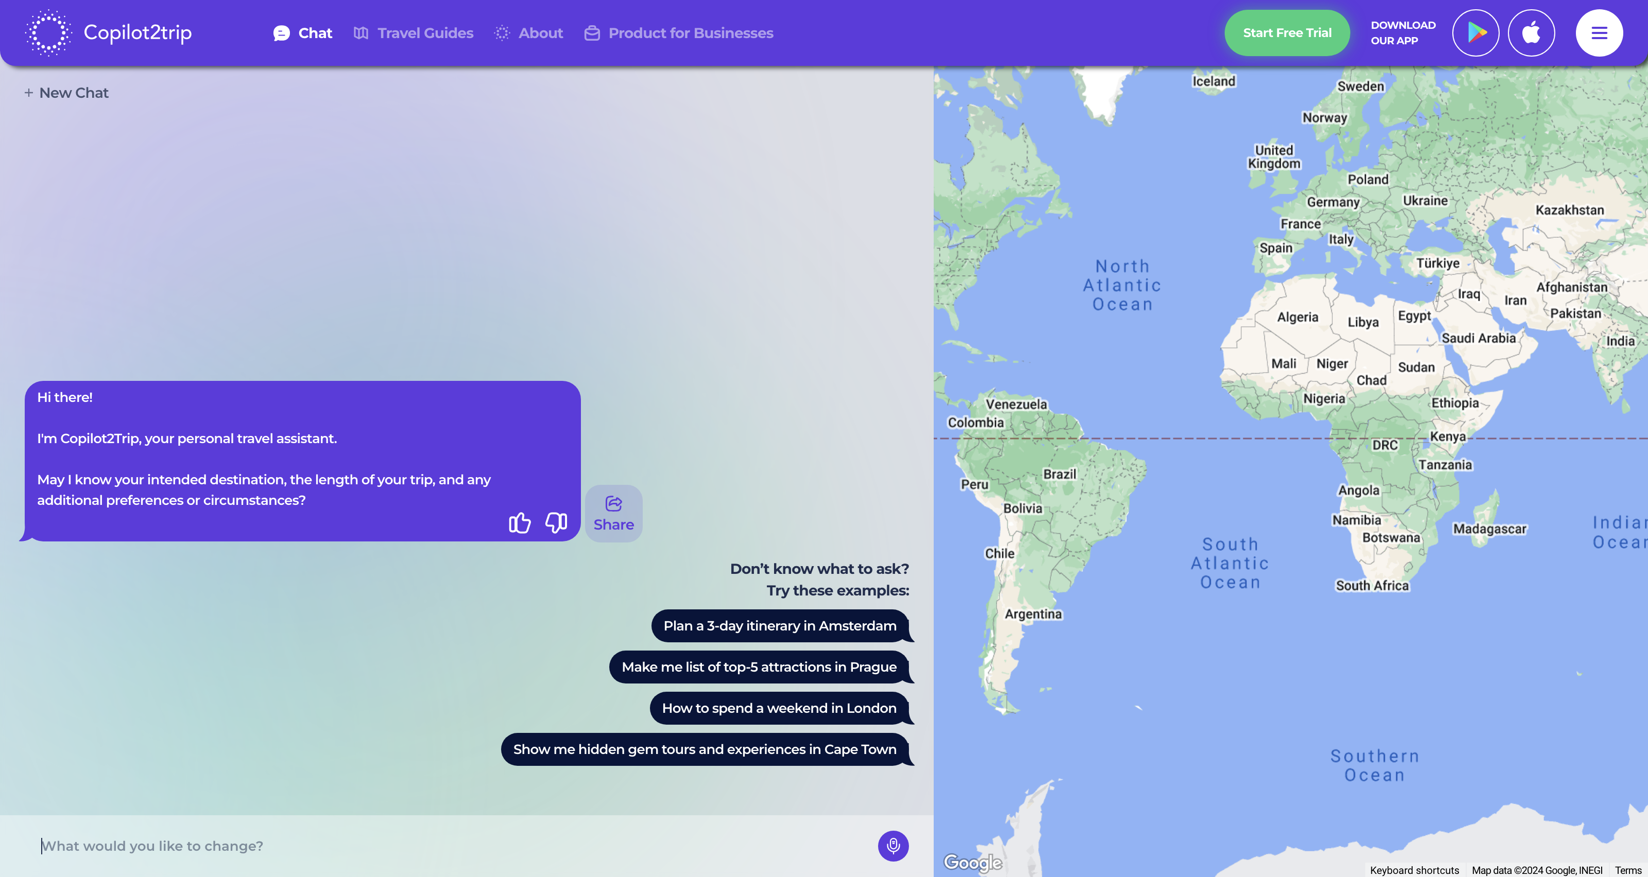Go to the Chat tab

[x=303, y=32]
